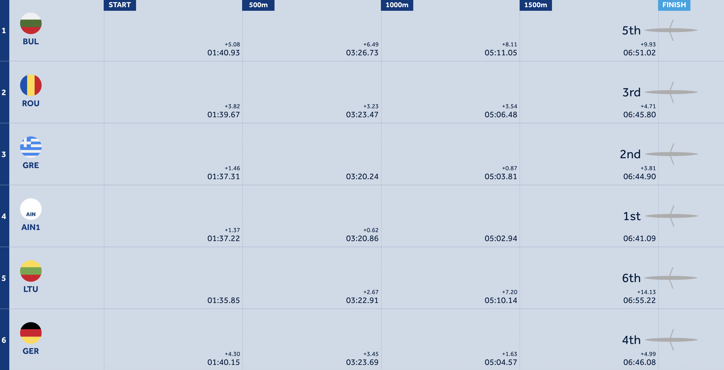This screenshot has height=370, width=724.
Task: Click the boat icon in lane 1
Action: pos(671,30)
